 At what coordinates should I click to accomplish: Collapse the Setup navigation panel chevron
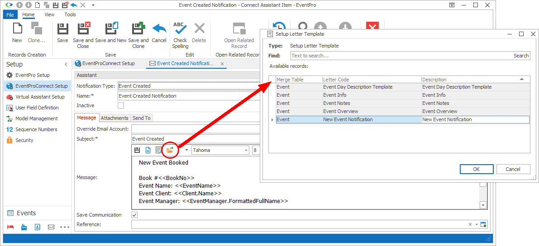66,64
